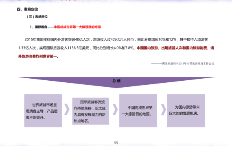232x146 pixels.
Task: Click the source citation 国家旅游局于2016年
Action: pyautogui.click(x=182, y=64)
